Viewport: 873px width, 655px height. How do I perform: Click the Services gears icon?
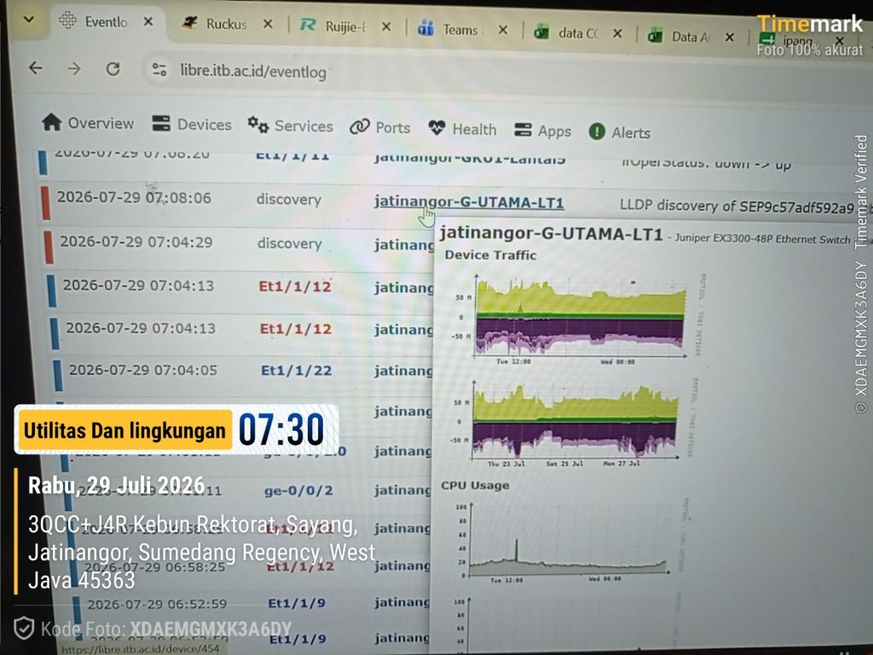click(258, 125)
